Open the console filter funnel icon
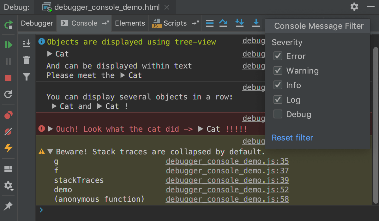379x221 pixels. tap(27, 77)
